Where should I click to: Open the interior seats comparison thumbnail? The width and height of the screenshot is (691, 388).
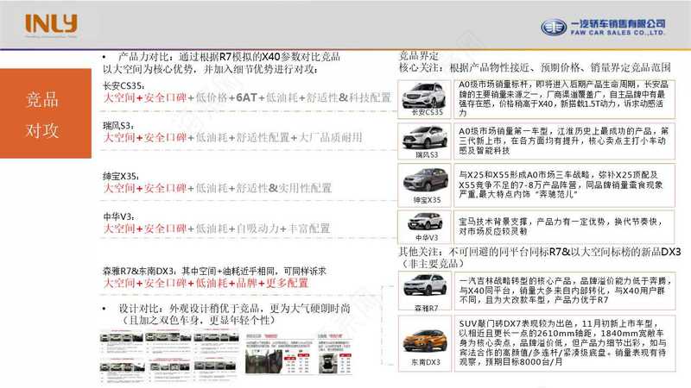coord(277,354)
